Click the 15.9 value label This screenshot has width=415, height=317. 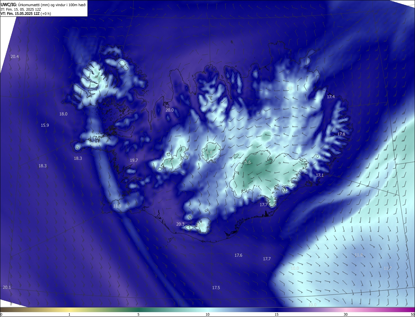pos(45,125)
